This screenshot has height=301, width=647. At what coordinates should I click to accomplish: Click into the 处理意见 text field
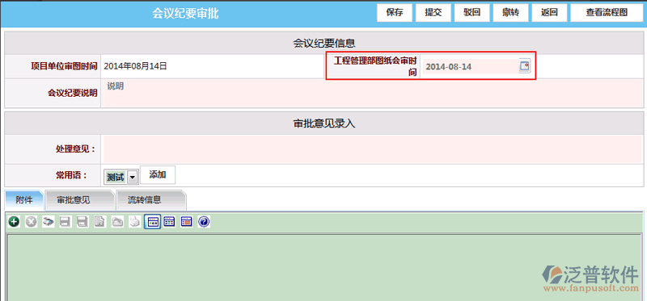pyautogui.click(x=373, y=149)
